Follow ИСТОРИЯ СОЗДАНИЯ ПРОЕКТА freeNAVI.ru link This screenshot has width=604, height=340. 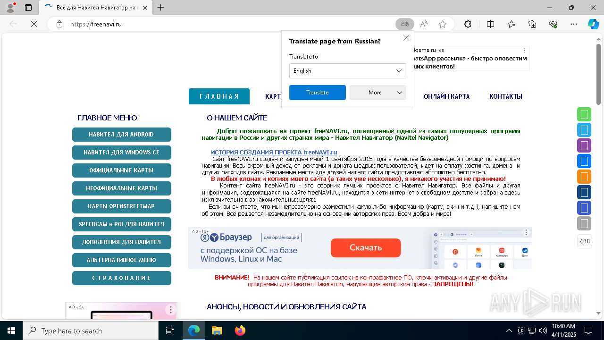tap(274, 152)
